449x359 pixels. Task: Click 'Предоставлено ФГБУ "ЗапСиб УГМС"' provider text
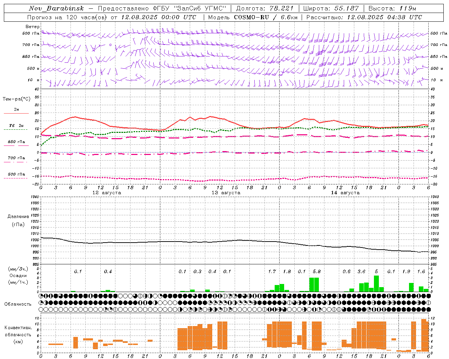coord(162,8)
